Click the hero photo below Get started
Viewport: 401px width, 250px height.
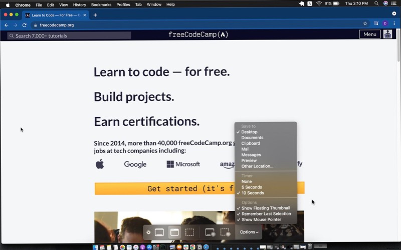click(x=199, y=226)
